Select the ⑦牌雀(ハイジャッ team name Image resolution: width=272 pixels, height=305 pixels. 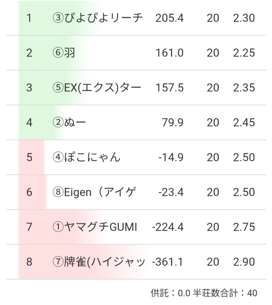[x=99, y=262]
